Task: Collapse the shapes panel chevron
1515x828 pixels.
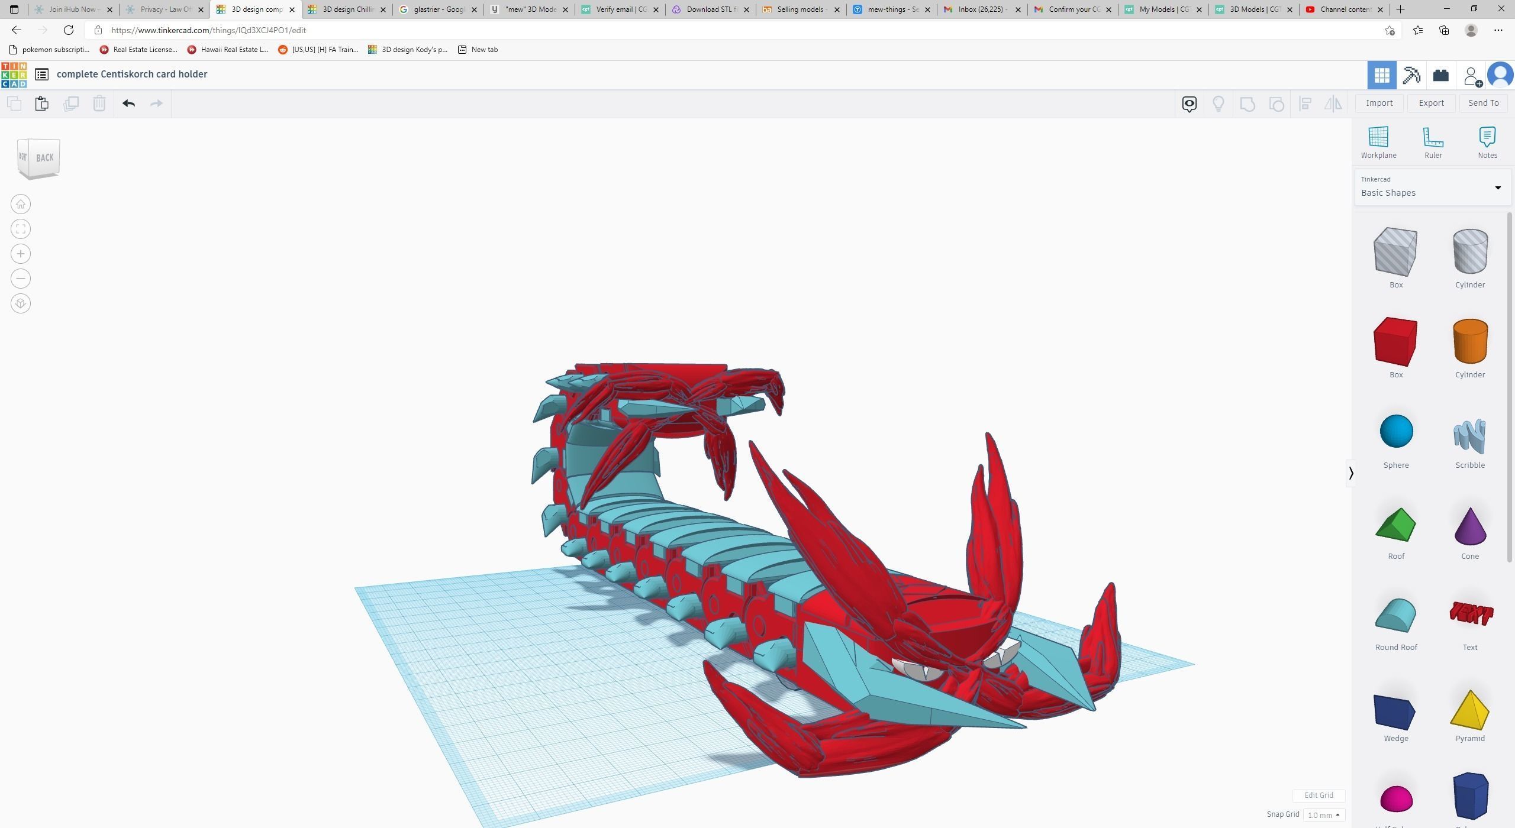Action: (x=1350, y=473)
